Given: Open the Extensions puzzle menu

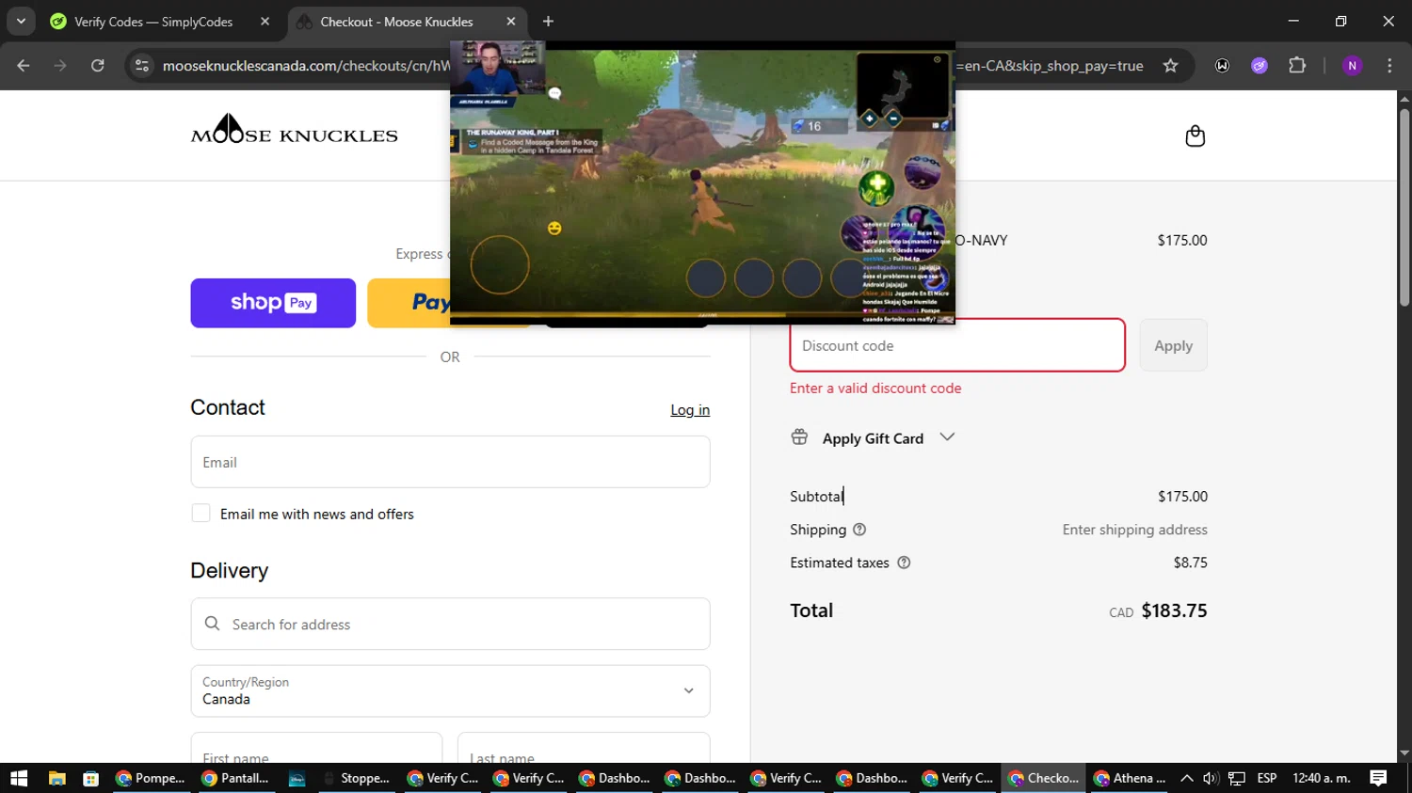Looking at the screenshot, I should click(1297, 66).
